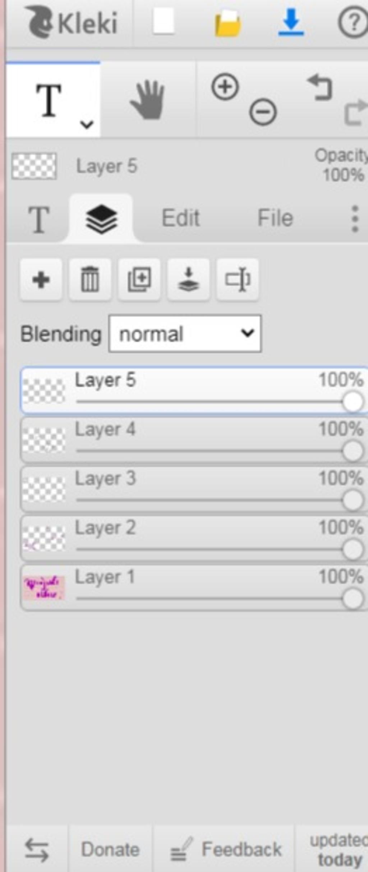Click the rename layer icon
This screenshot has height=872, width=368.
click(x=237, y=280)
